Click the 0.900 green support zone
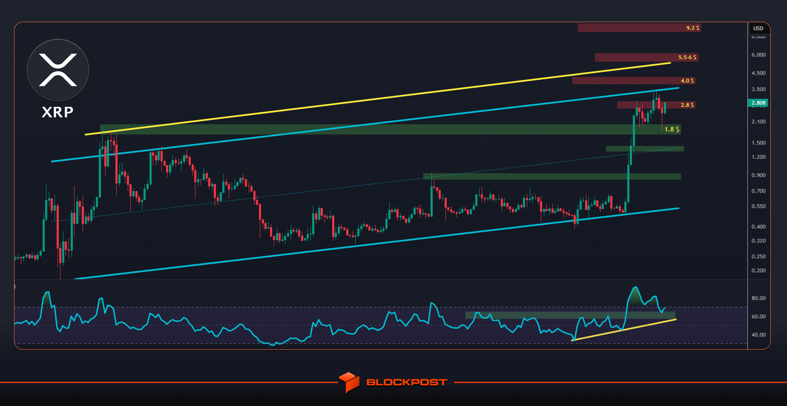787x406 pixels. [x=552, y=176]
